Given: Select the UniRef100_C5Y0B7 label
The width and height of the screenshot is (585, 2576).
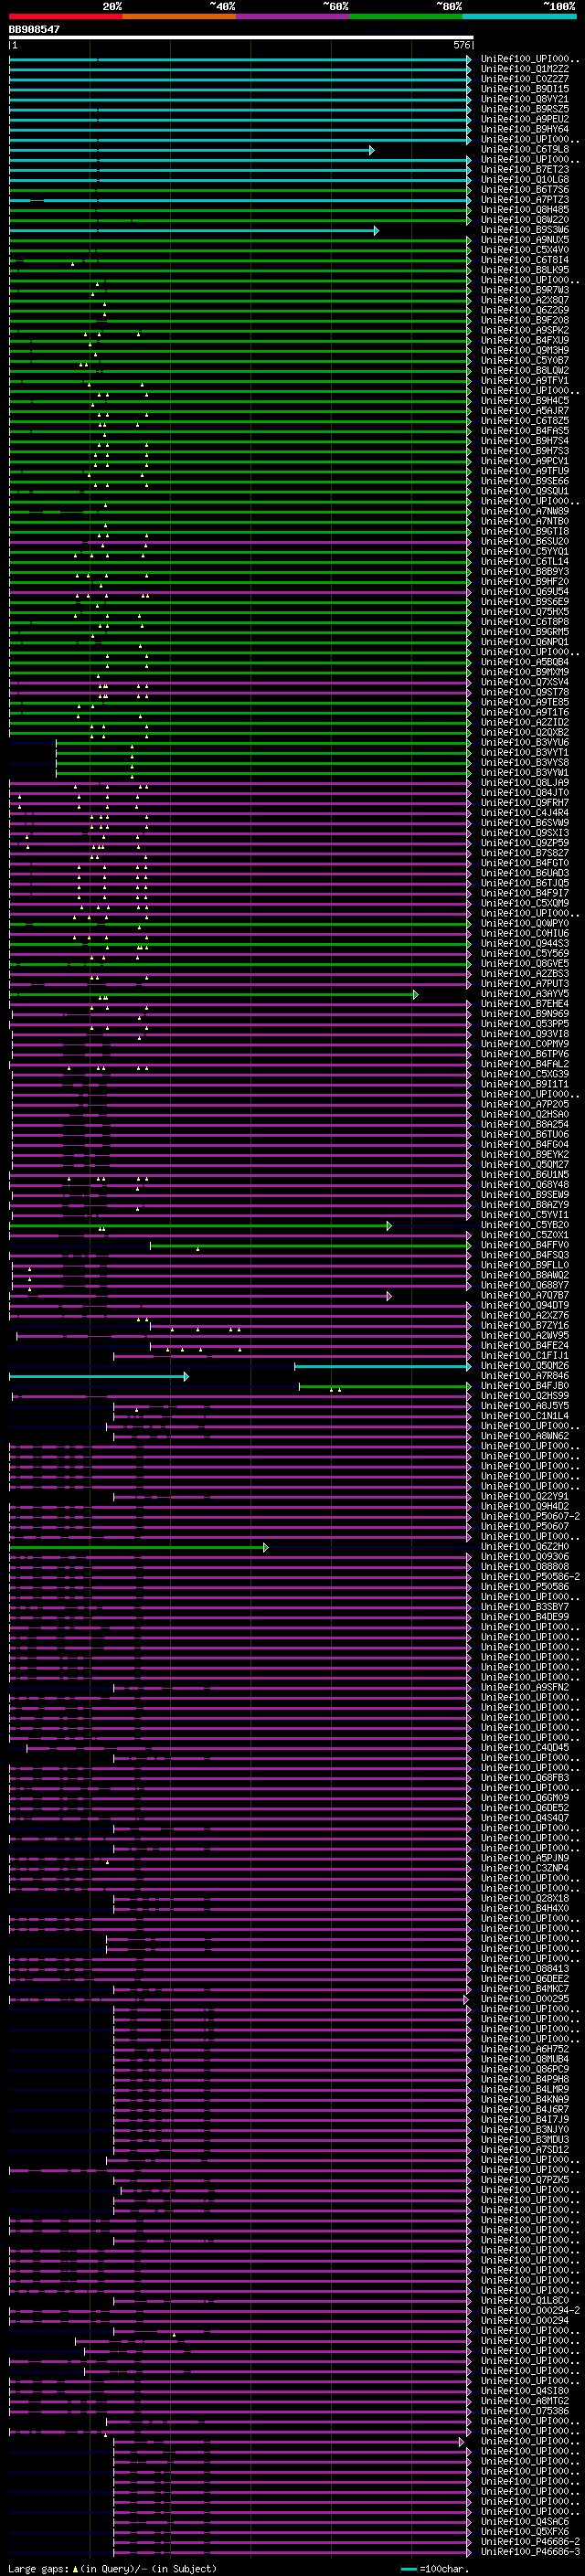Looking at the screenshot, I should coord(525,360).
